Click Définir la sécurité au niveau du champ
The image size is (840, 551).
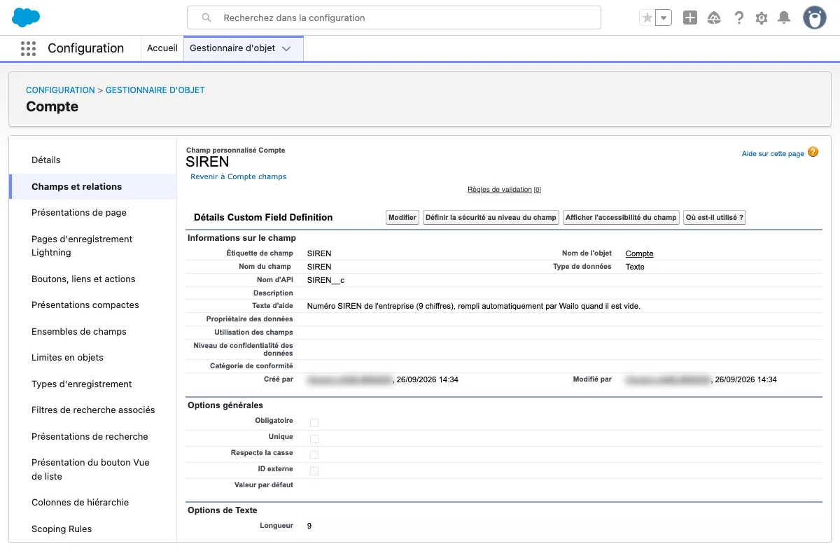coord(491,218)
